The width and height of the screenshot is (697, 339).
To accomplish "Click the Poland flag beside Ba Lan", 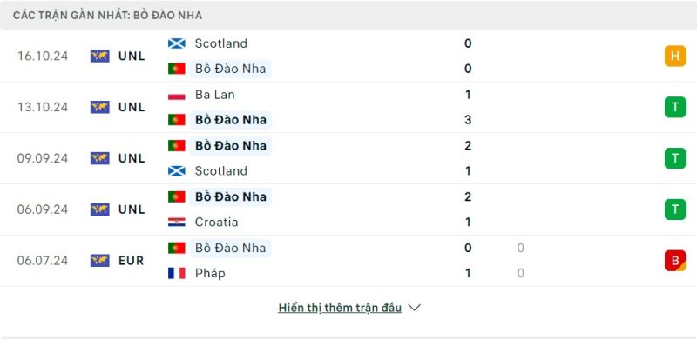I will (177, 95).
